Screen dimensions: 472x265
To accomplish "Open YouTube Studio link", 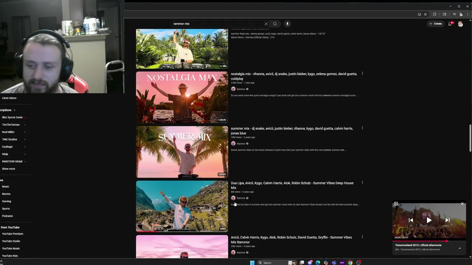I will point(11,241).
